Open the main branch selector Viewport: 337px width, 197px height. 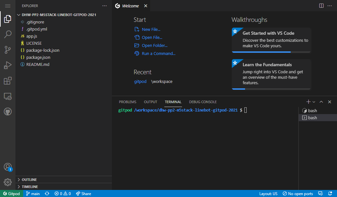(x=33, y=193)
